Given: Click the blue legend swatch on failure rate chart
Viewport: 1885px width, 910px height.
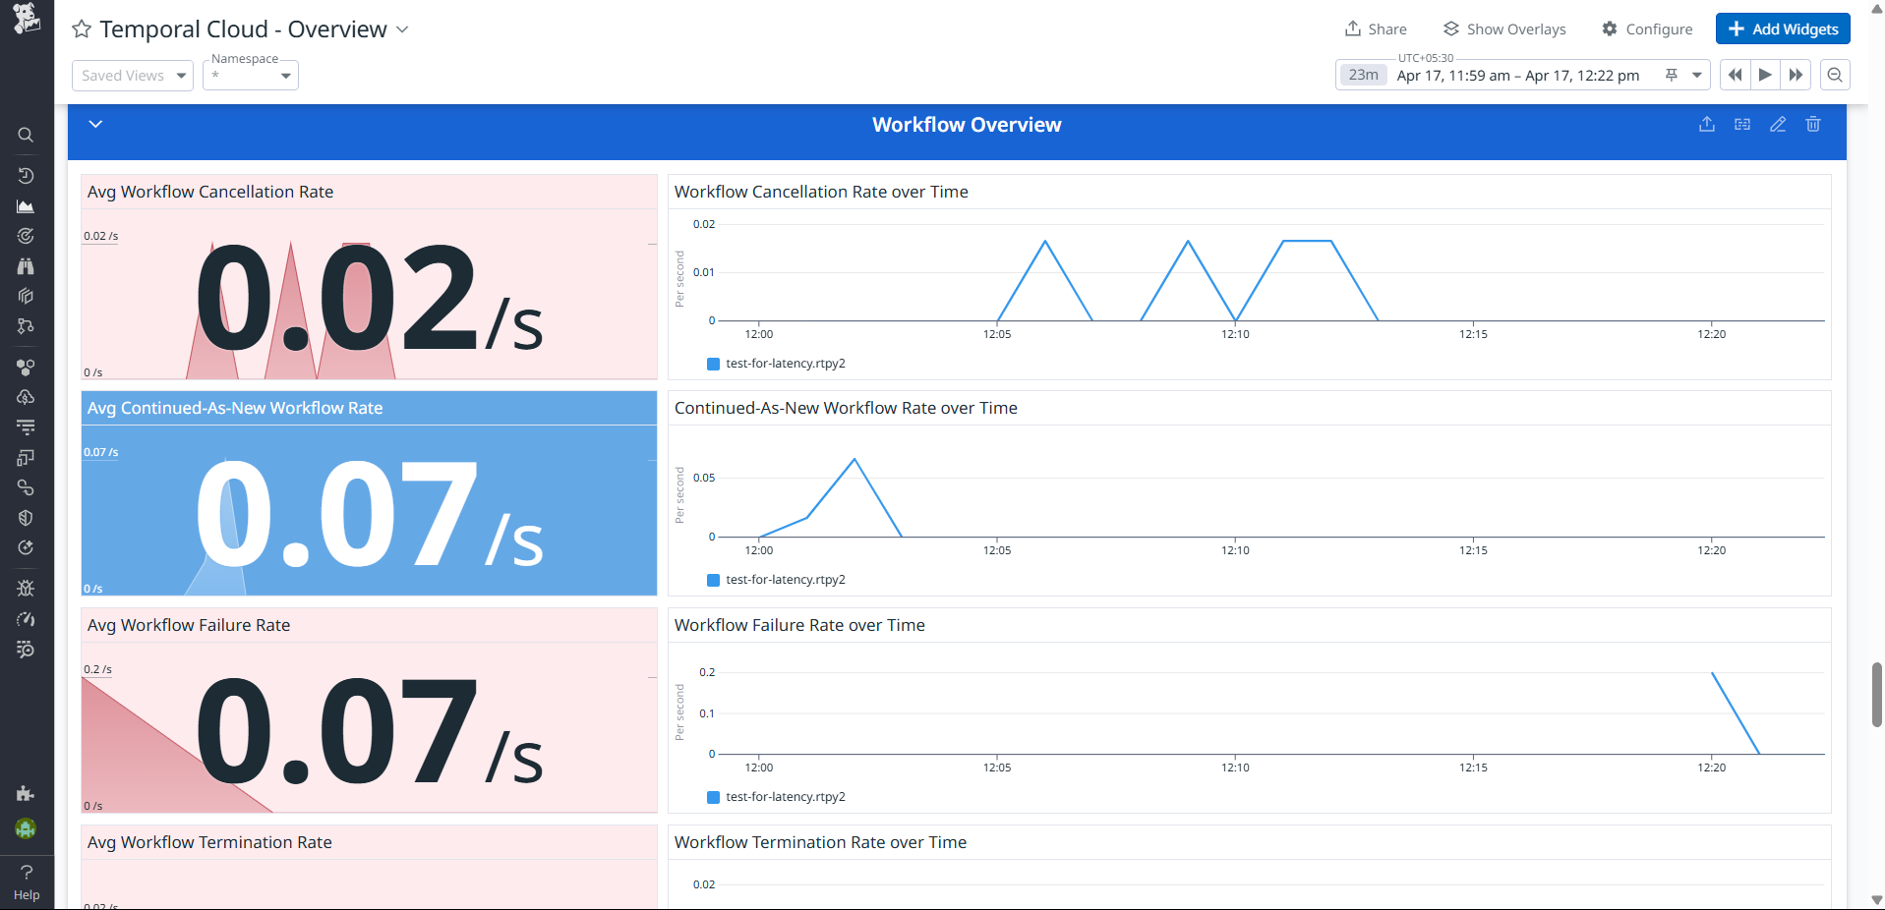Looking at the screenshot, I should pos(712,797).
